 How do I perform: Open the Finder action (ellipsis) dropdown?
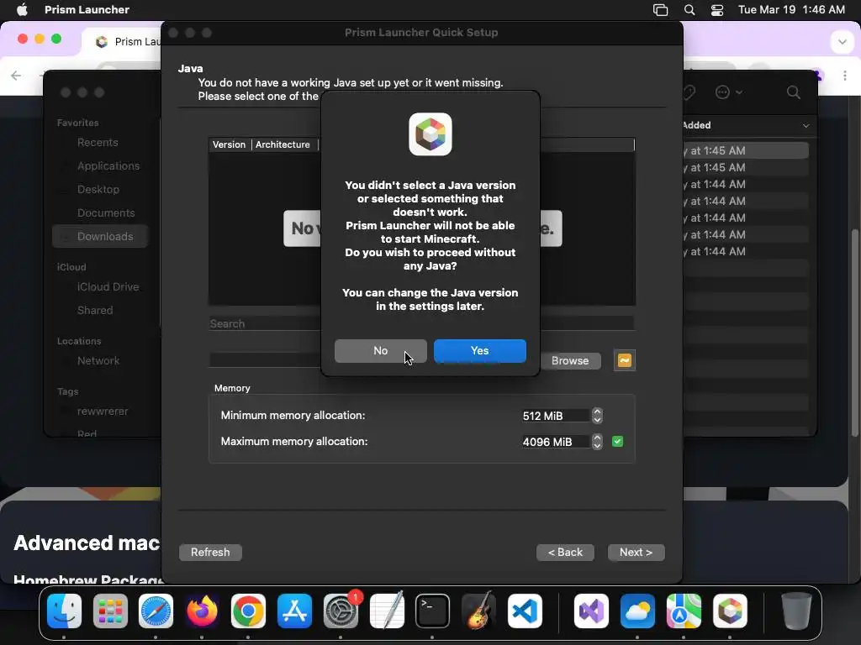click(x=729, y=92)
